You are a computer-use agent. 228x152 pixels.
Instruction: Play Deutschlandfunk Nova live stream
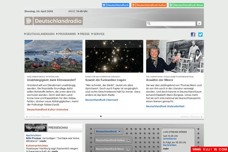(x=113, y=149)
